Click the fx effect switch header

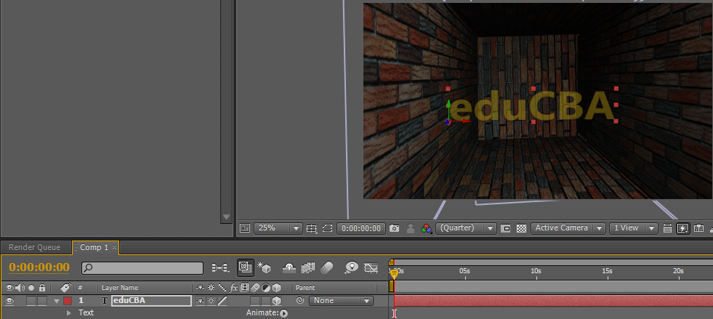[x=234, y=287]
